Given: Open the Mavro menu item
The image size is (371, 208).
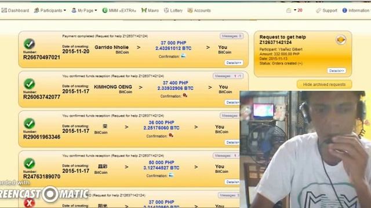Looking at the screenshot, I should pyautogui.click(x=150, y=10).
